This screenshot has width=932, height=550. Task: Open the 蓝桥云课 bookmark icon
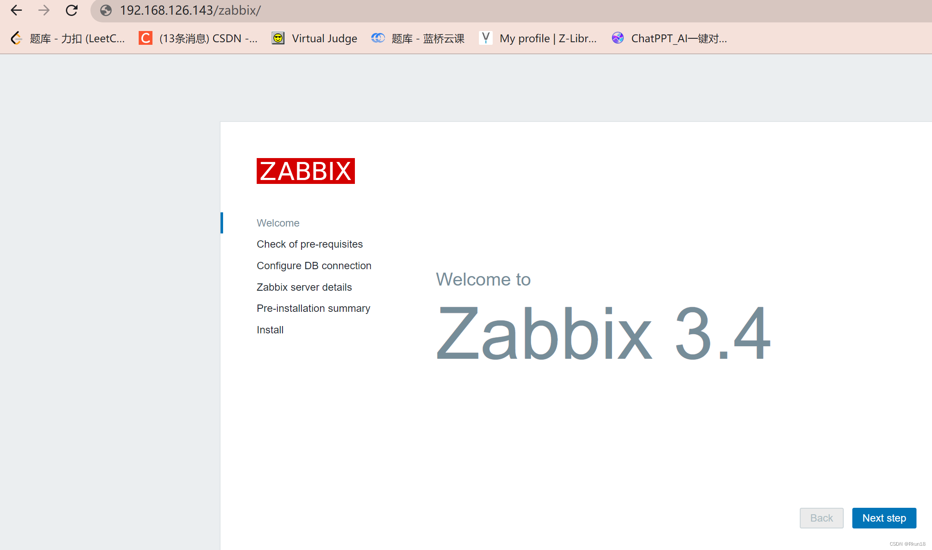point(378,38)
